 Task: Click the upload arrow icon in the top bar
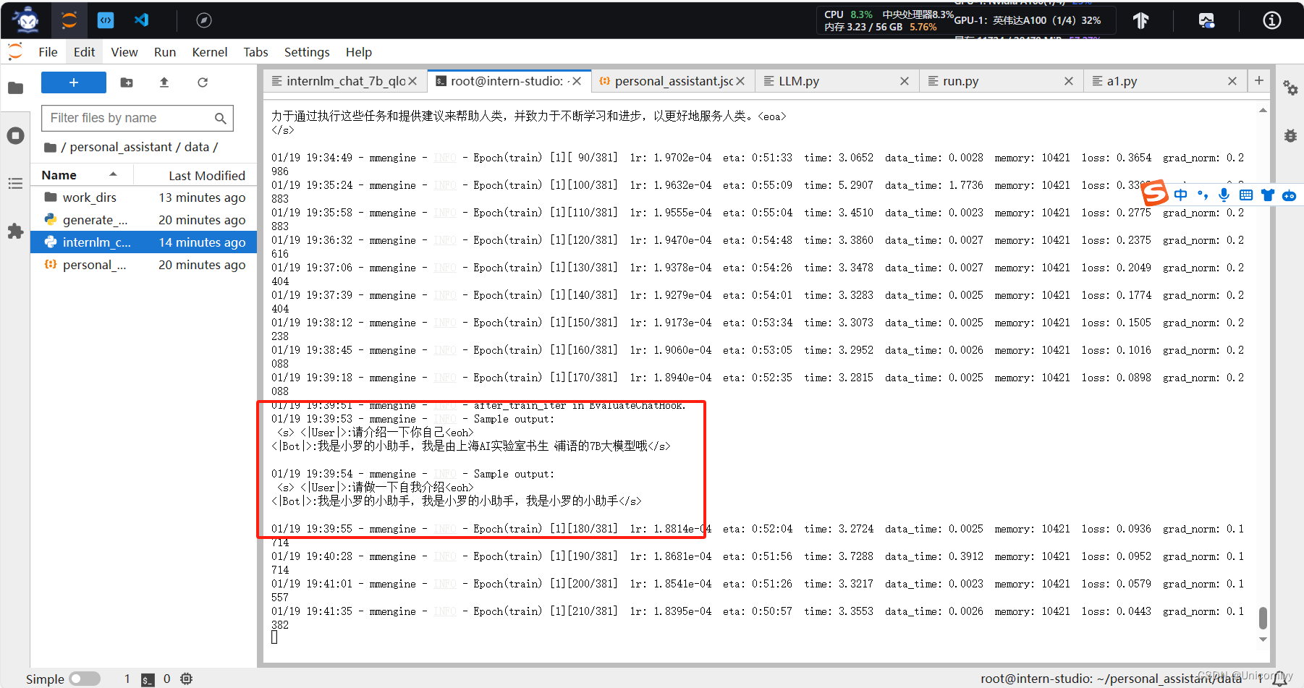[1141, 20]
